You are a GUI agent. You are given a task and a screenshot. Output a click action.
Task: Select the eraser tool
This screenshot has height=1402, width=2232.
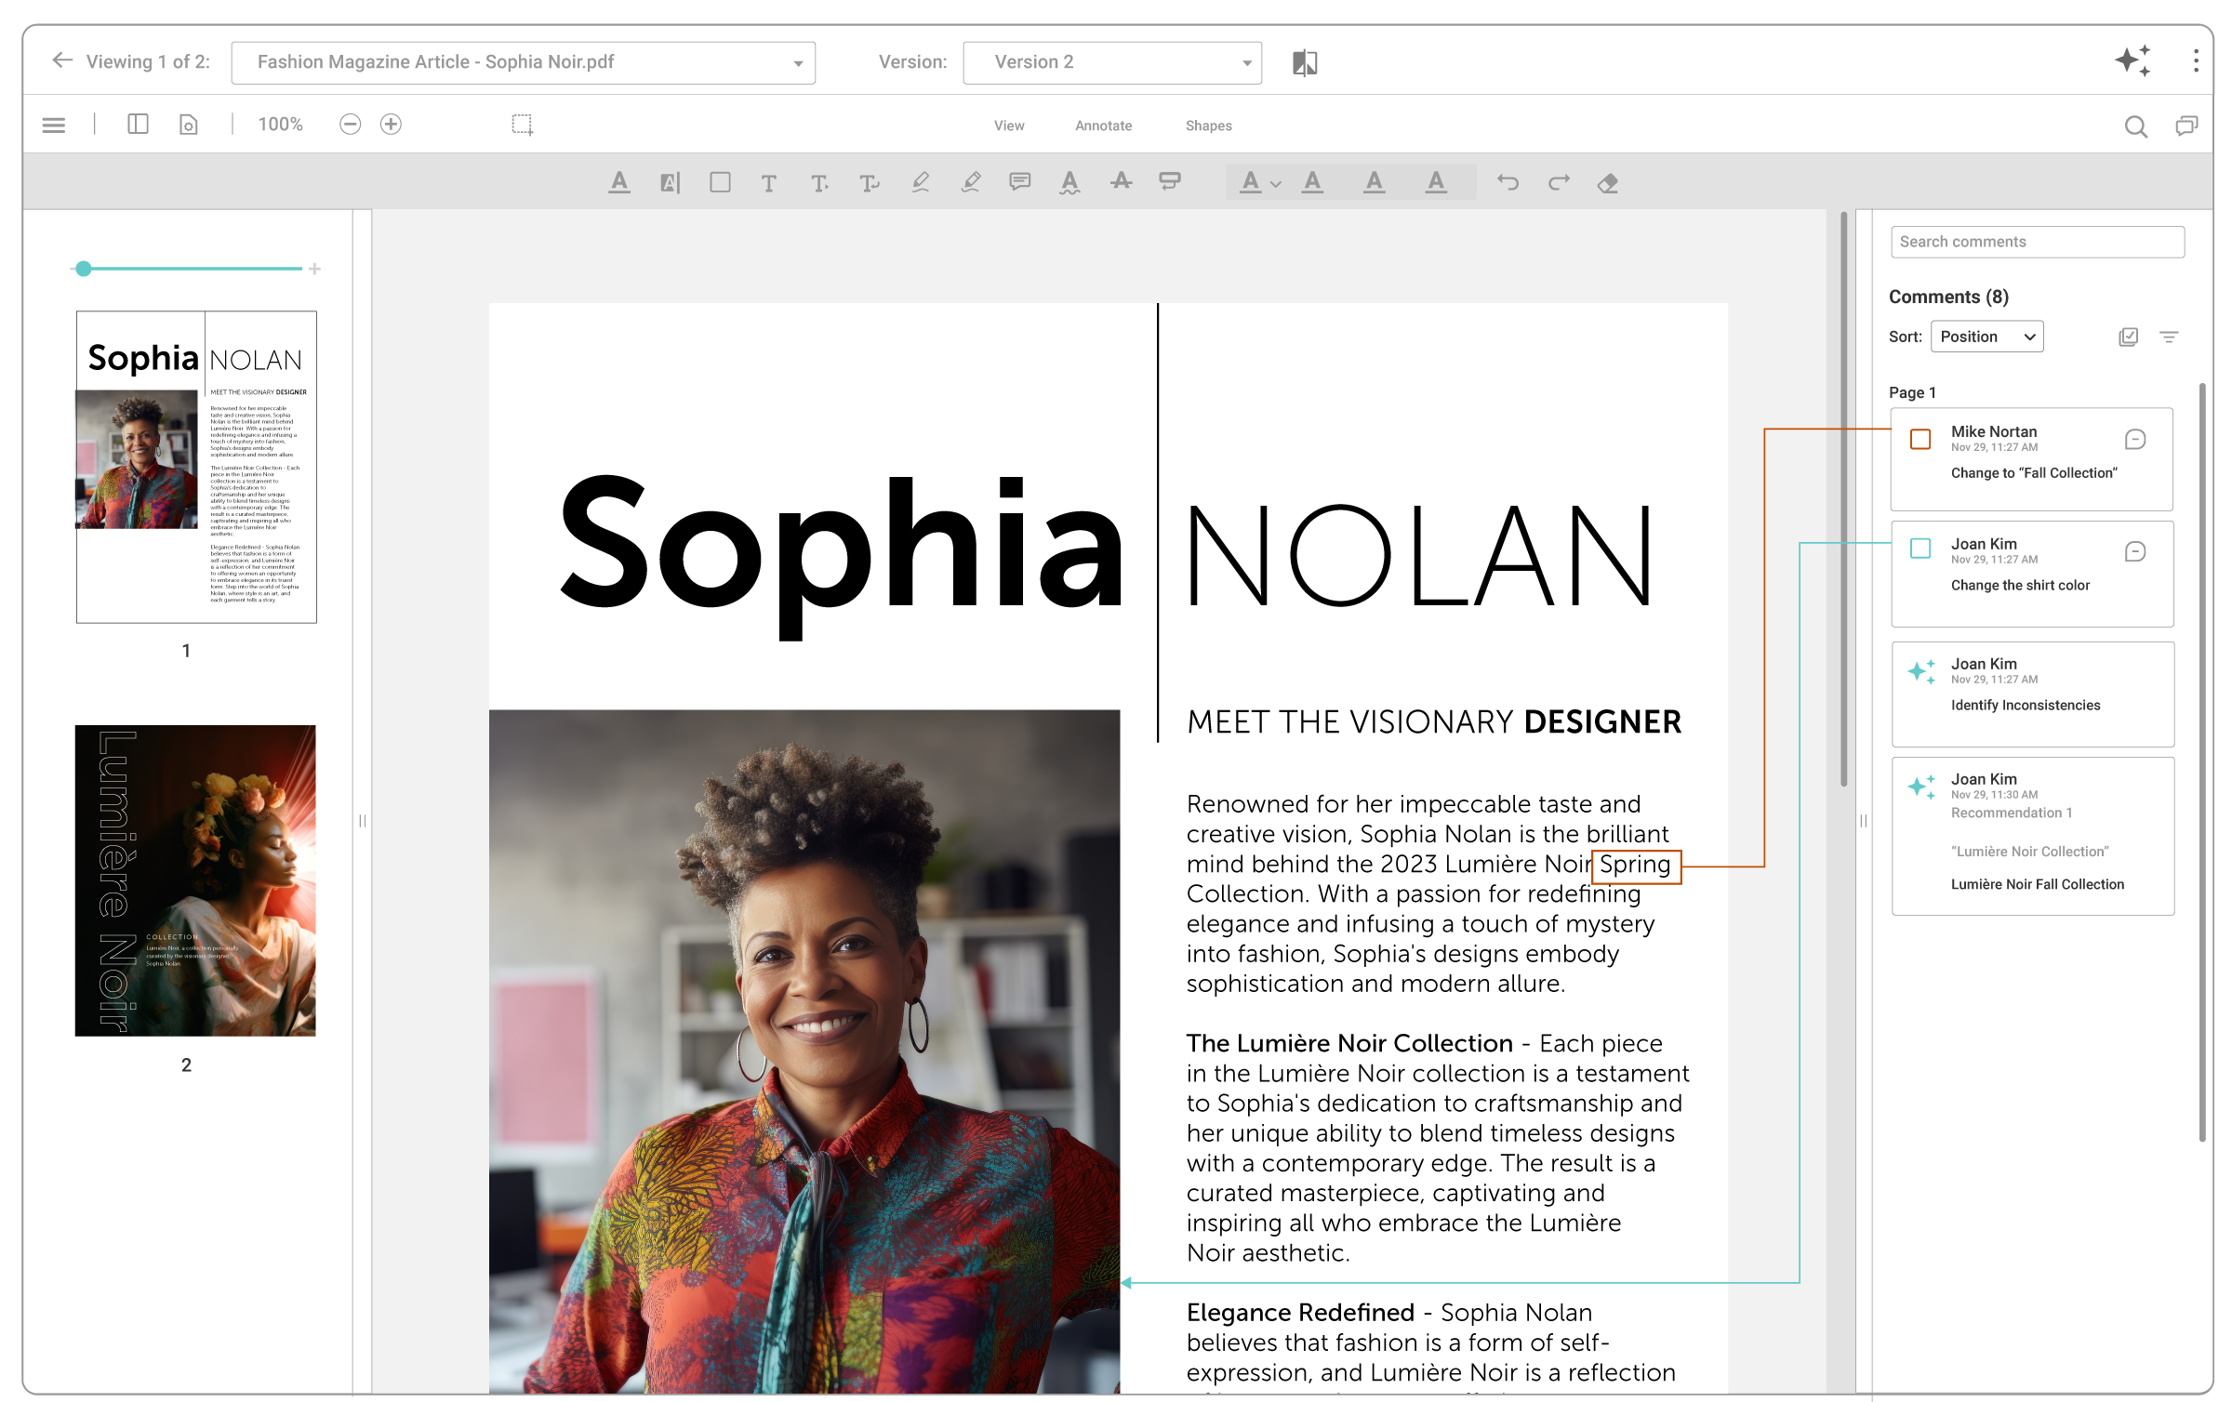pos(1607,182)
